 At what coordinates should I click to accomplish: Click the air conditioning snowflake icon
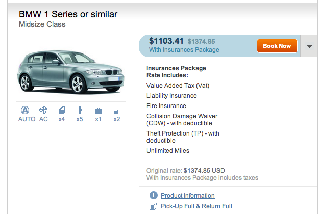[x=43, y=110]
